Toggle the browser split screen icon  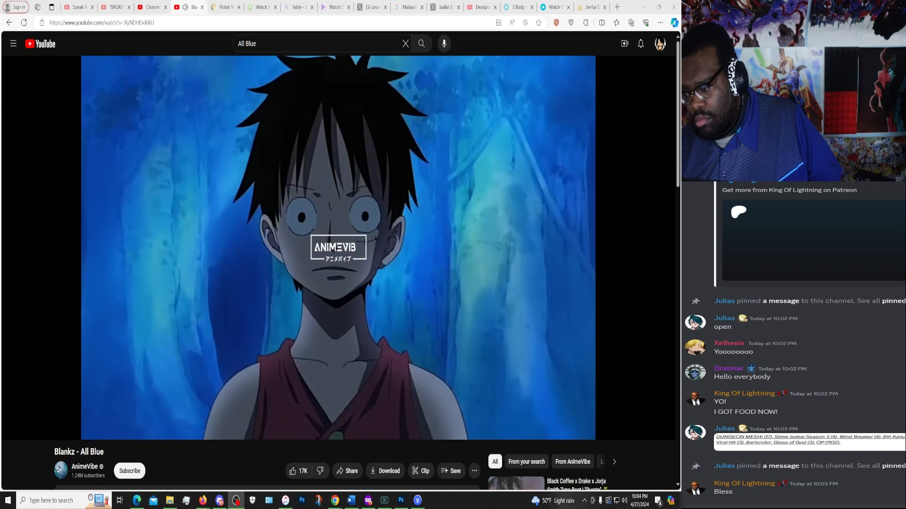[602, 23]
